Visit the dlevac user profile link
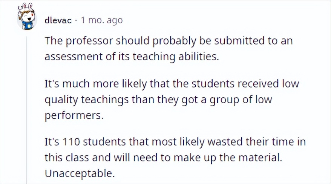The image size is (331, 184). 58,20
